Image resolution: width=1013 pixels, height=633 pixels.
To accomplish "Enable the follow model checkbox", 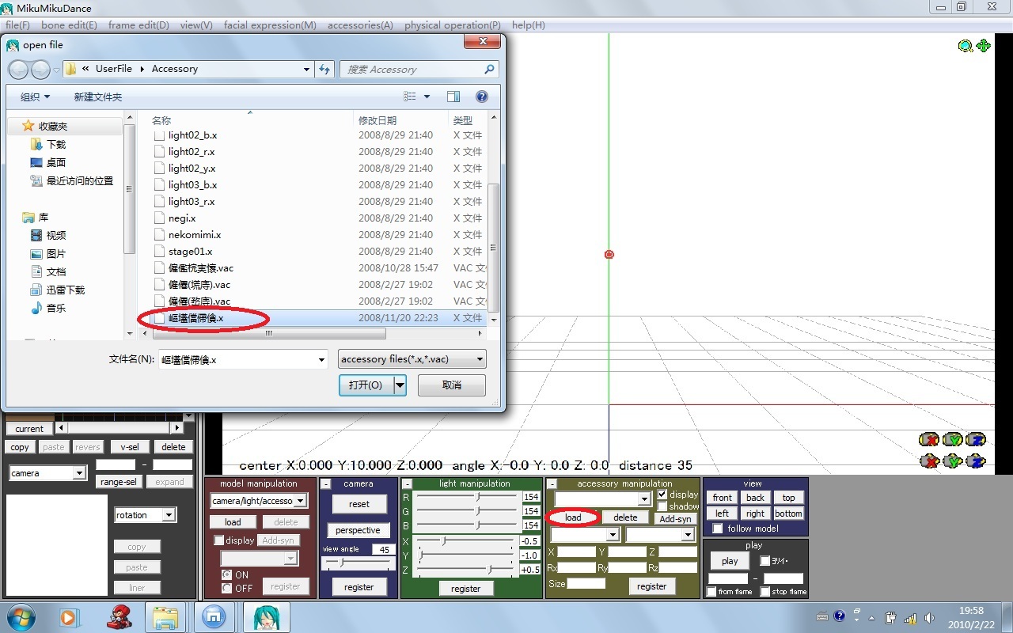I will click(718, 529).
